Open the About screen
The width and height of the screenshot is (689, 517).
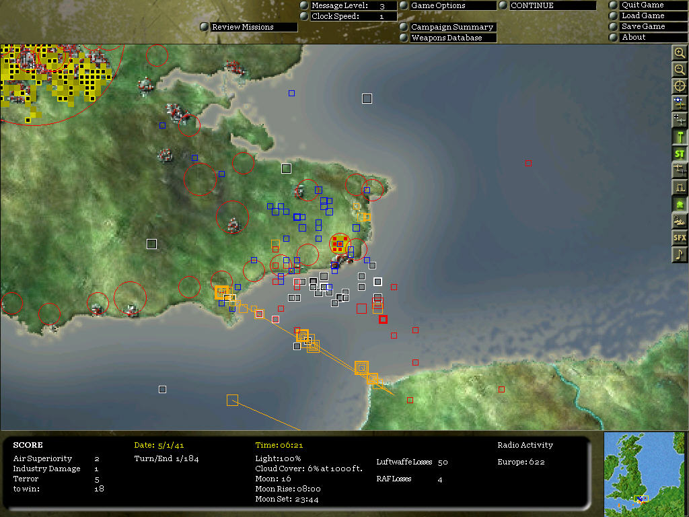click(648, 38)
